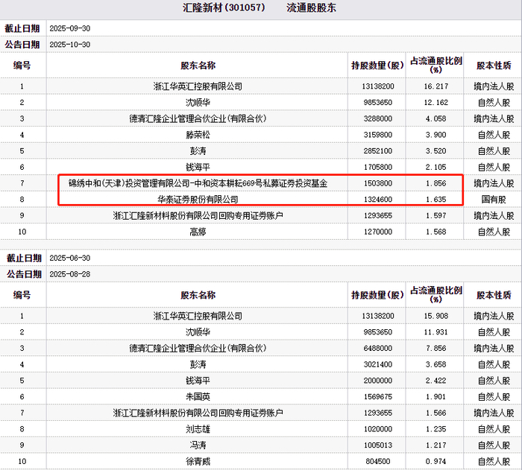The image size is (522, 470).
Task: Click the percentage value '15.908'
Action: click(x=436, y=316)
